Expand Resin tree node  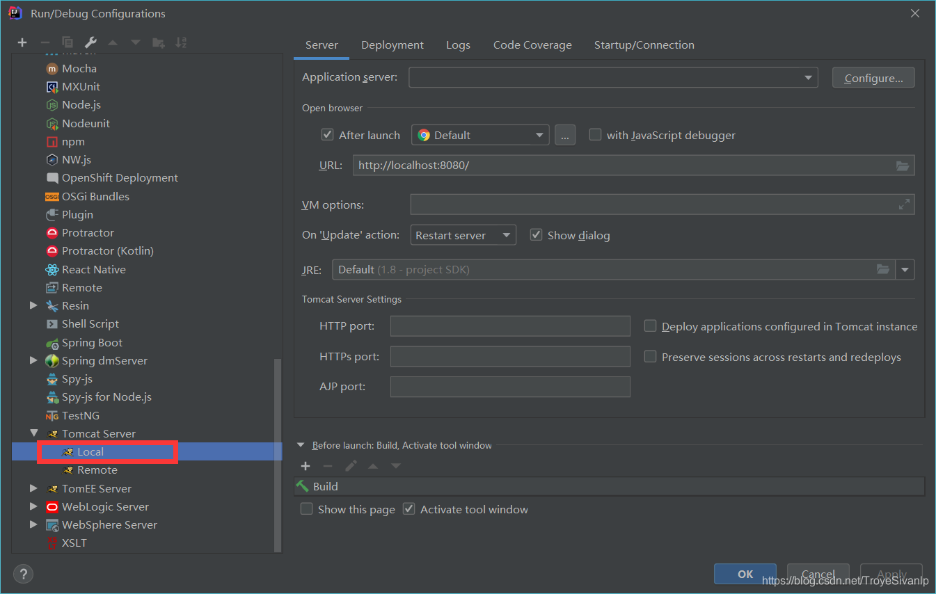33,305
